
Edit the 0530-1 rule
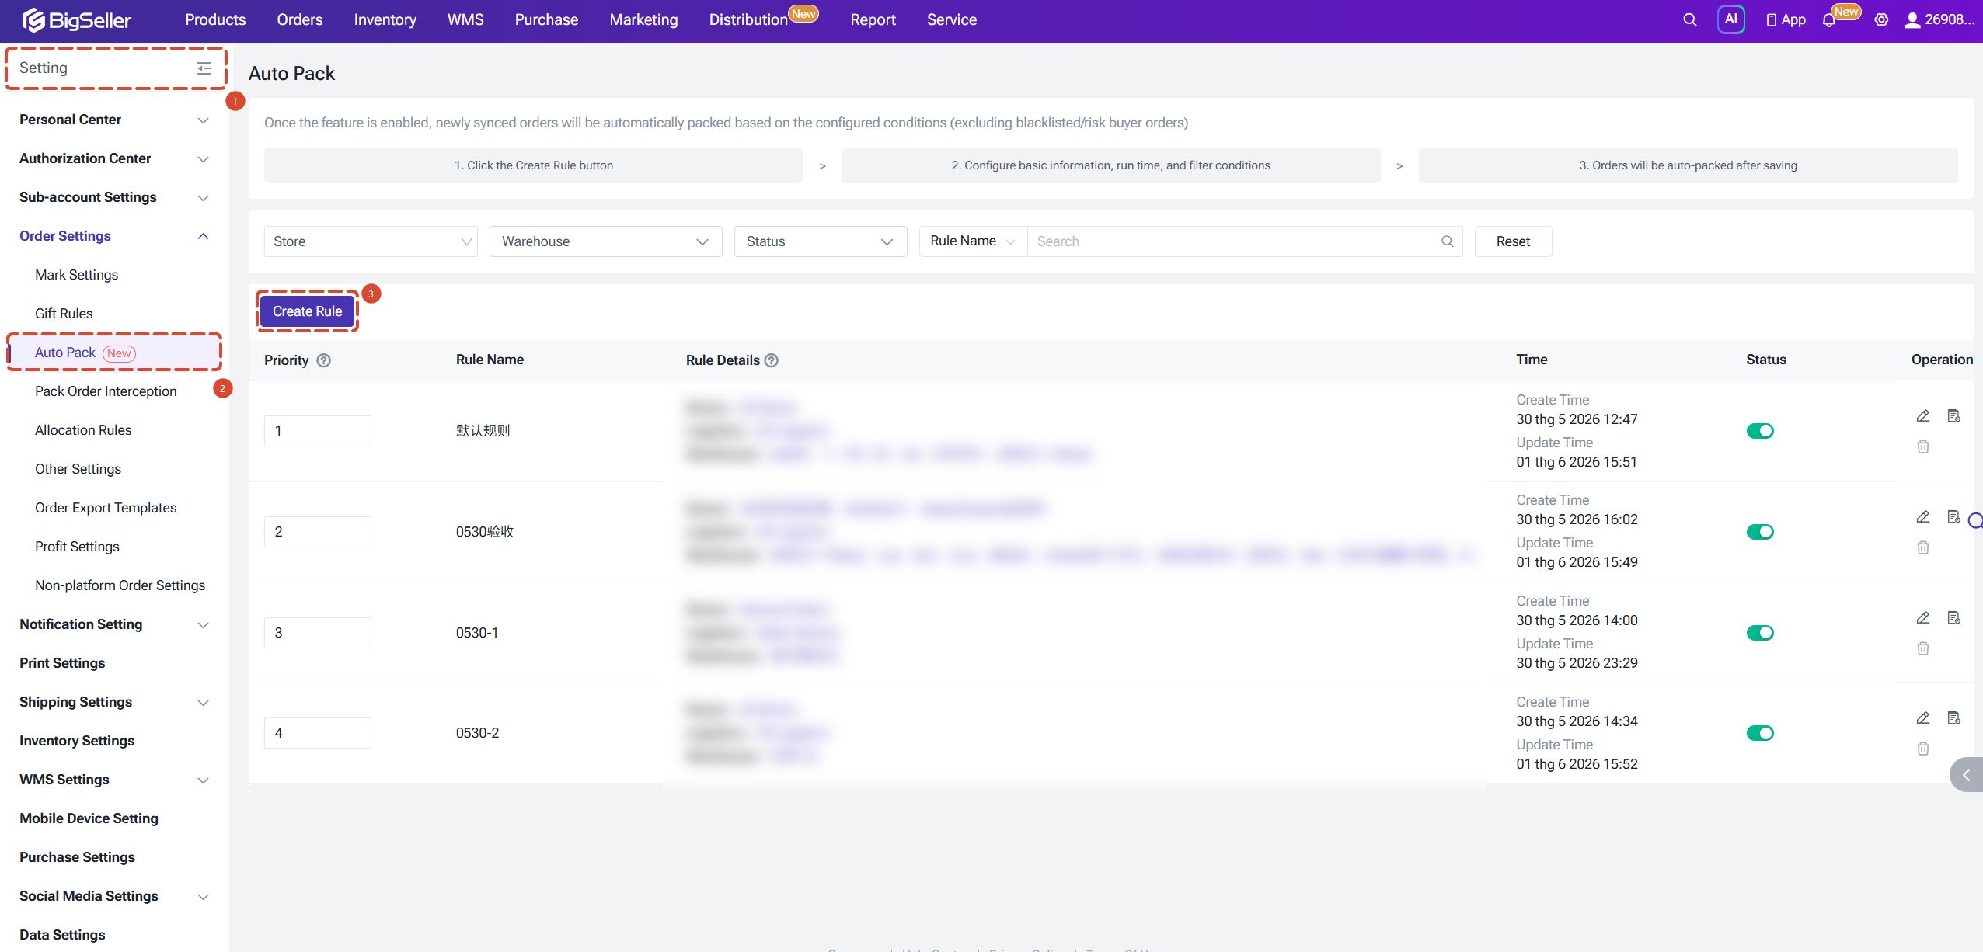click(1922, 618)
